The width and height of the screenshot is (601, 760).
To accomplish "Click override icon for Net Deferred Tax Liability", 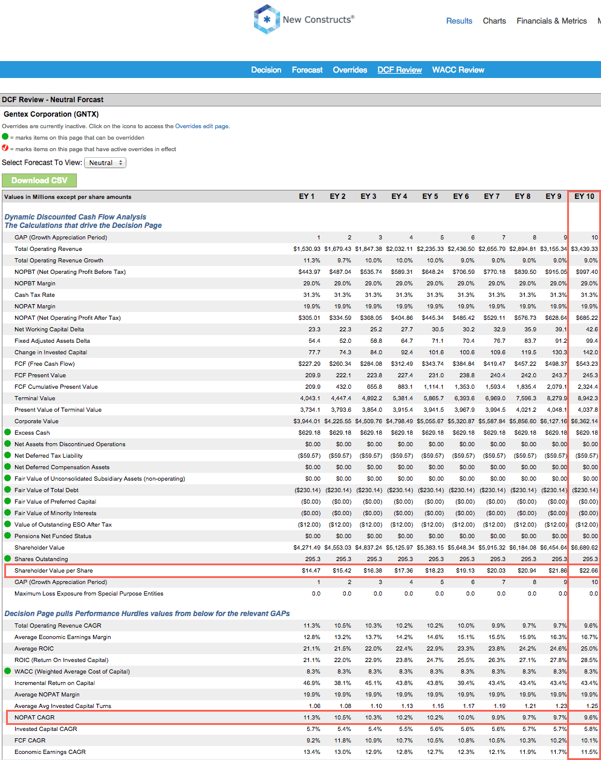I will [7, 455].
